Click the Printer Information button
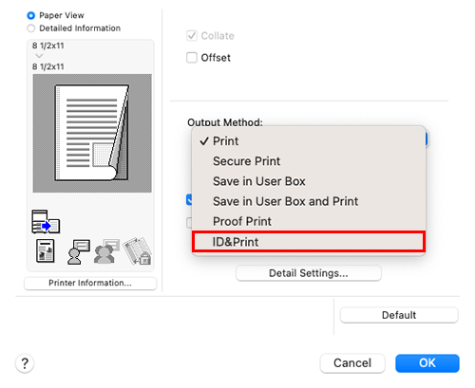This screenshot has width=475, height=388. coord(90,283)
